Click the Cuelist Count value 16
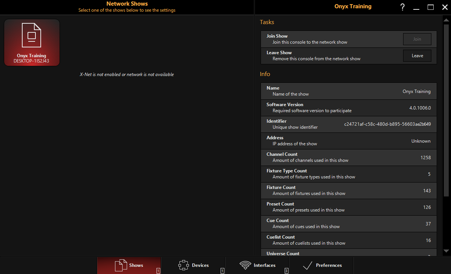Image resolution: width=451 pixels, height=274 pixels. coord(428,241)
